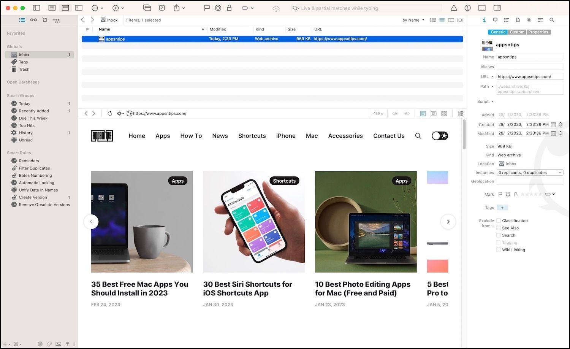The height and width of the screenshot is (349, 570).
Task: Switch to the Custom inspector tab
Action: pos(517,32)
